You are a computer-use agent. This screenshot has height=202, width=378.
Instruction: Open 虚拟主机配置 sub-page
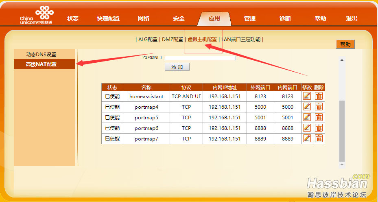(202, 40)
